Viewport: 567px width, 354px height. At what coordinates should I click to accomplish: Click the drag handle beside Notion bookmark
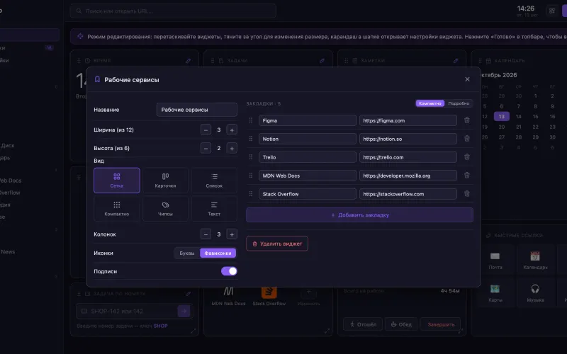pyautogui.click(x=251, y=139)
